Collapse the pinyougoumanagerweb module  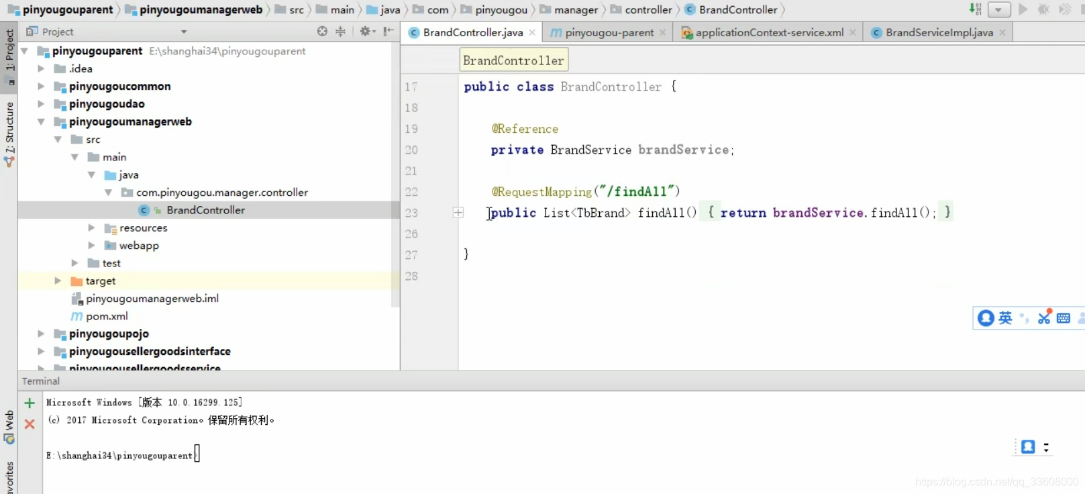point(41,121)
